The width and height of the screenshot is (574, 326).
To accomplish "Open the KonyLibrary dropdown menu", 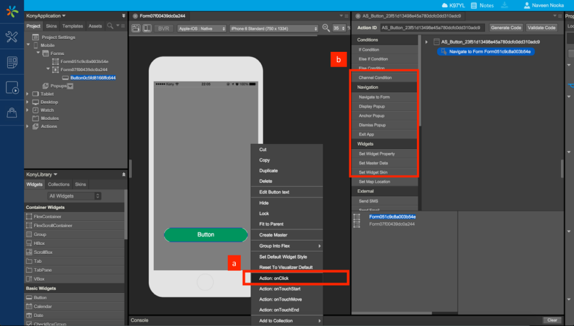I will coord(42,175).
